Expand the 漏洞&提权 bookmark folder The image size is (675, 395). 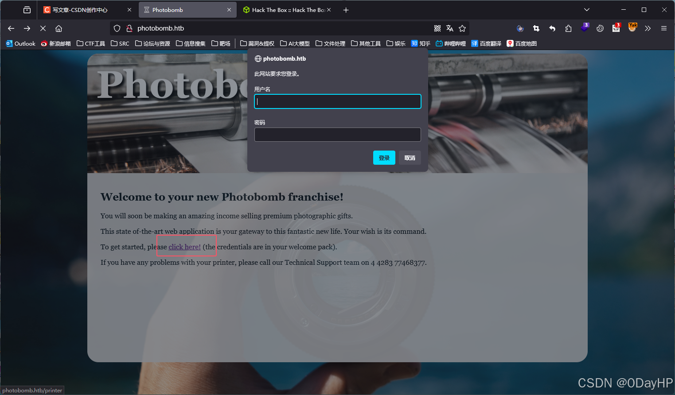pyautogui.click(x=258, y=43)
